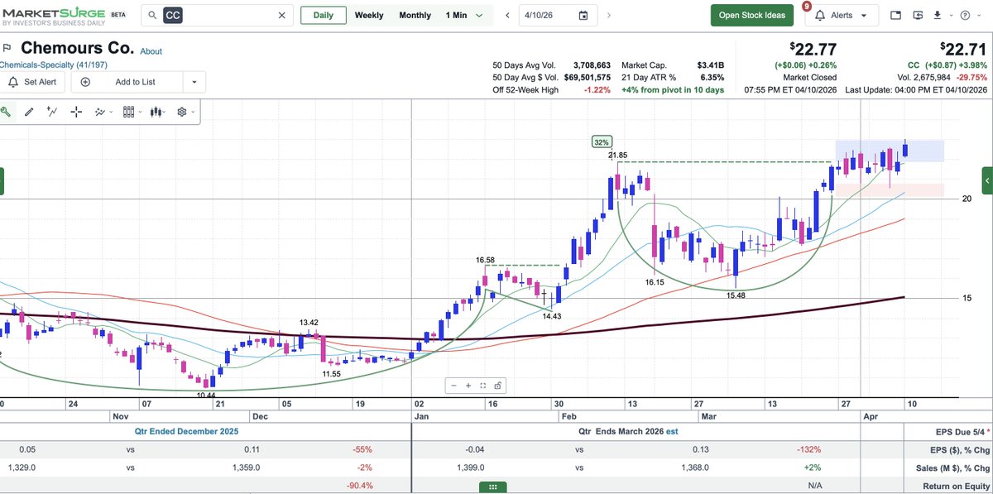Open the date picker calendar icon

(x=583, y=15)
